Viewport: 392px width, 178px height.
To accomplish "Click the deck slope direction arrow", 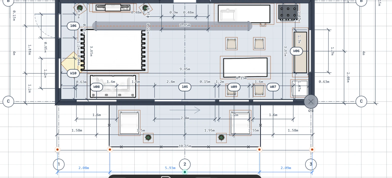I will 185,110.
